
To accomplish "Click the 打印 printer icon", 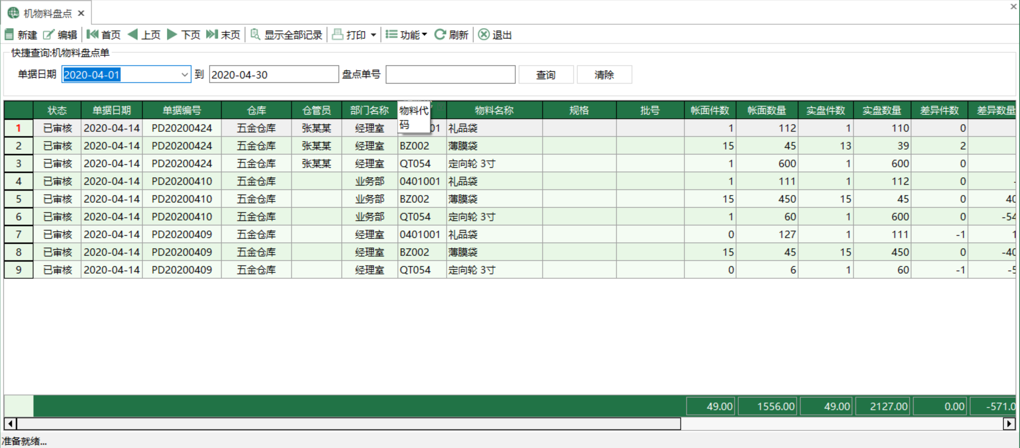I will [337, 34].
